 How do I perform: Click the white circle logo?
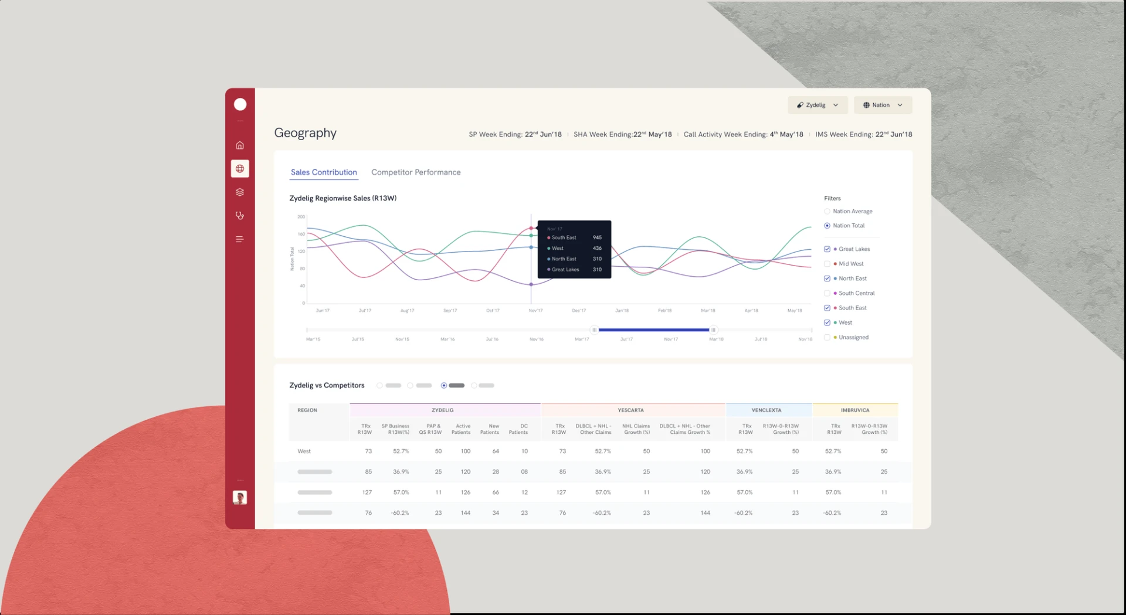tap(240, 104)
